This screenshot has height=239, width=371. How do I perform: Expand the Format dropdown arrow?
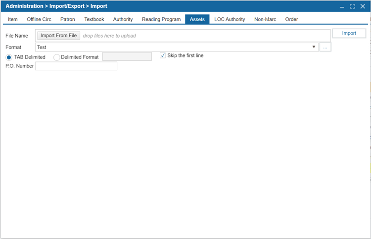click(x=314, y=47)
